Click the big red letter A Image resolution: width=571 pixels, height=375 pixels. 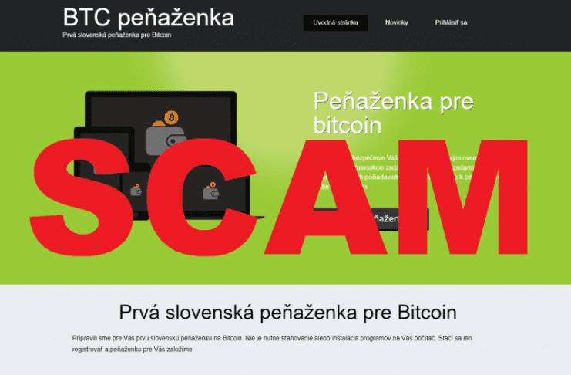pos(327,198)
